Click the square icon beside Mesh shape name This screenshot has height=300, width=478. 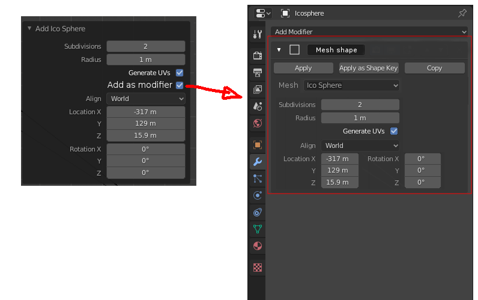point(294,50)
